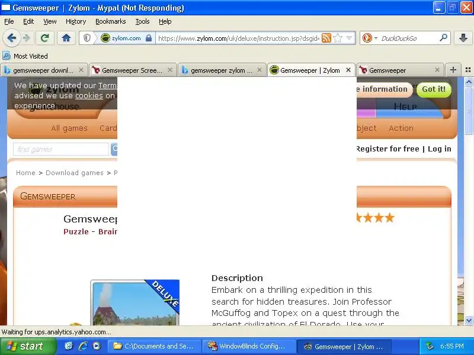Close the 'Gemsweeper Scree...' tab

[170, 70]
